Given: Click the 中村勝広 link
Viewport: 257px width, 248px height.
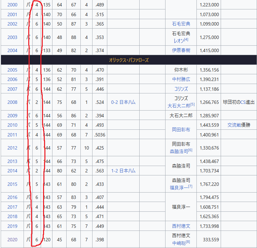Looking at the screenshot, I should (181, 79).
